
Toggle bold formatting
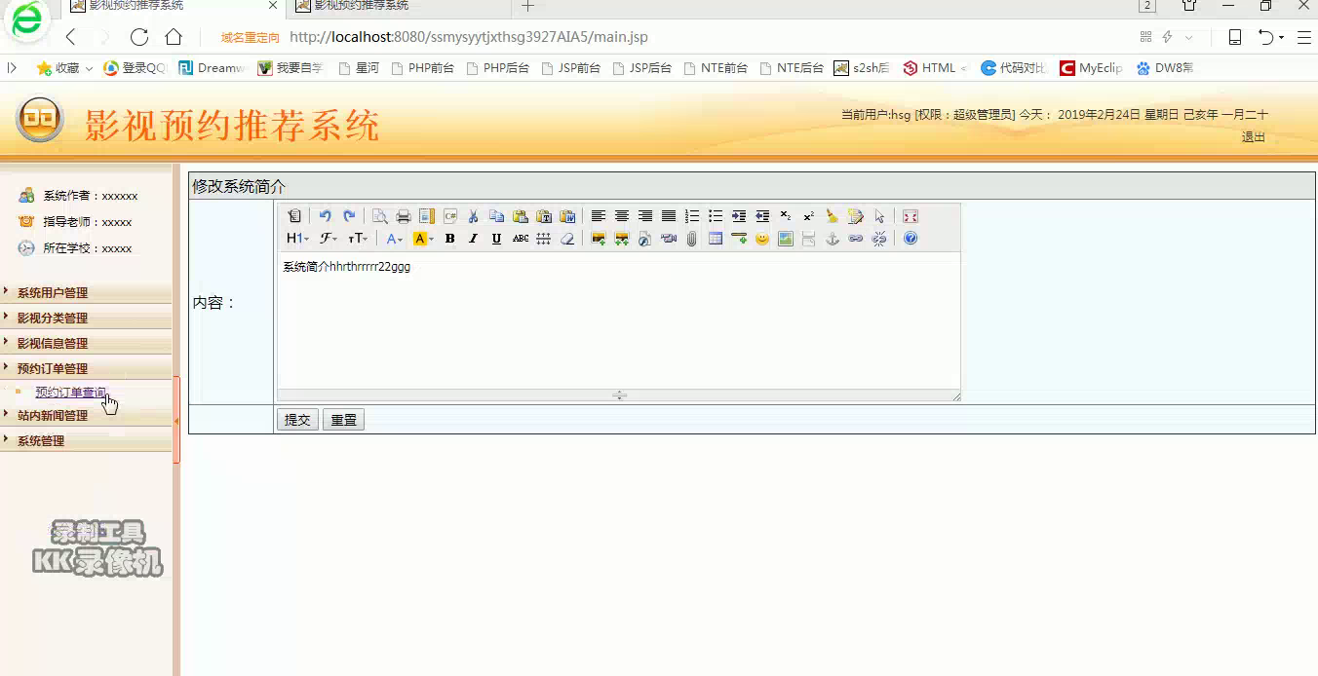coord(449,239)
